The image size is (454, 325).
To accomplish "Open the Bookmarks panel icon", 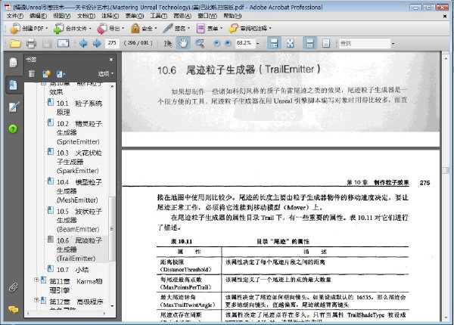I will point(13,85).
